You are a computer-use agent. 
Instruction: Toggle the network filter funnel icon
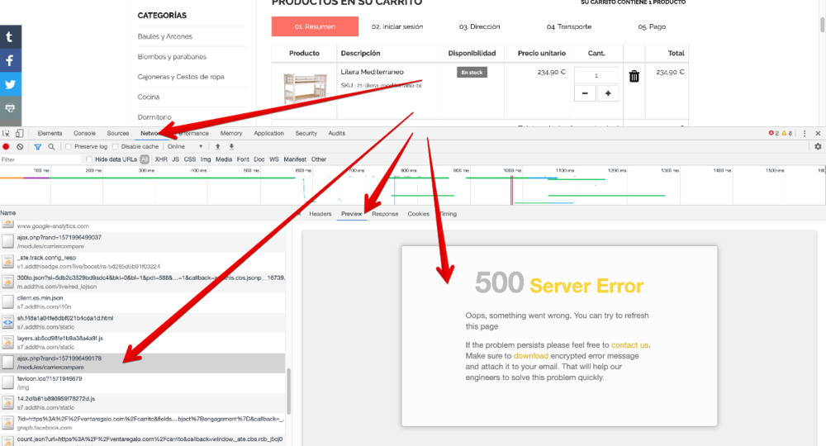pyautogui.click(x=37, y=146)
